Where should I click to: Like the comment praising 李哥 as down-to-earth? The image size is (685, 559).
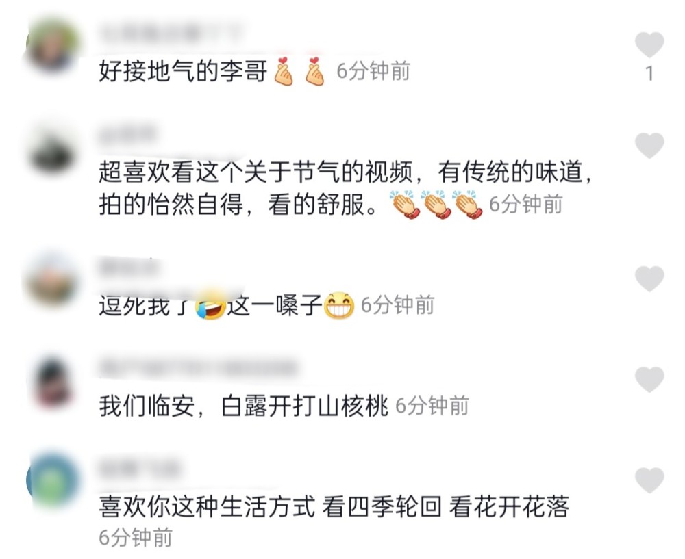click(x=649, y=44)
